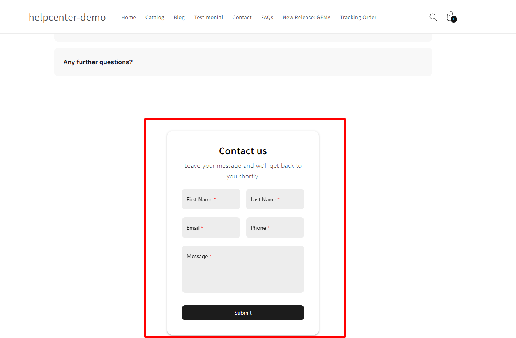Open the Tracking Order link
The height and width of the screenshot is (338, 516).
point(358,18)
